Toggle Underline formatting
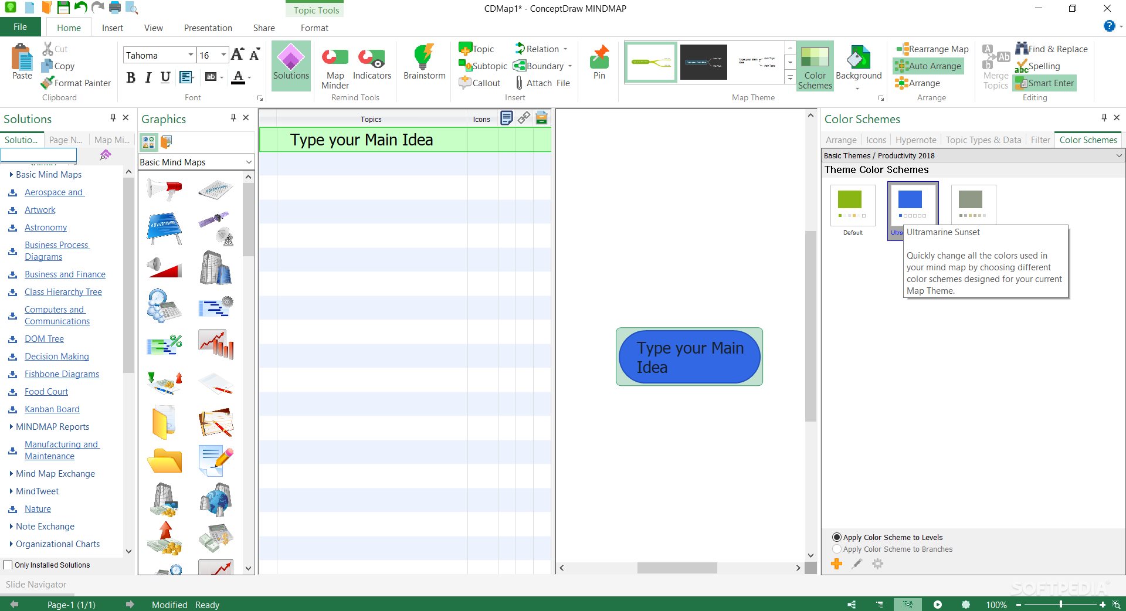1126x611 pixels. 165,77
